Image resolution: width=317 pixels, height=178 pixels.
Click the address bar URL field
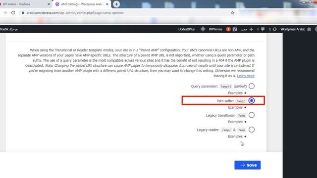point(127,13)
